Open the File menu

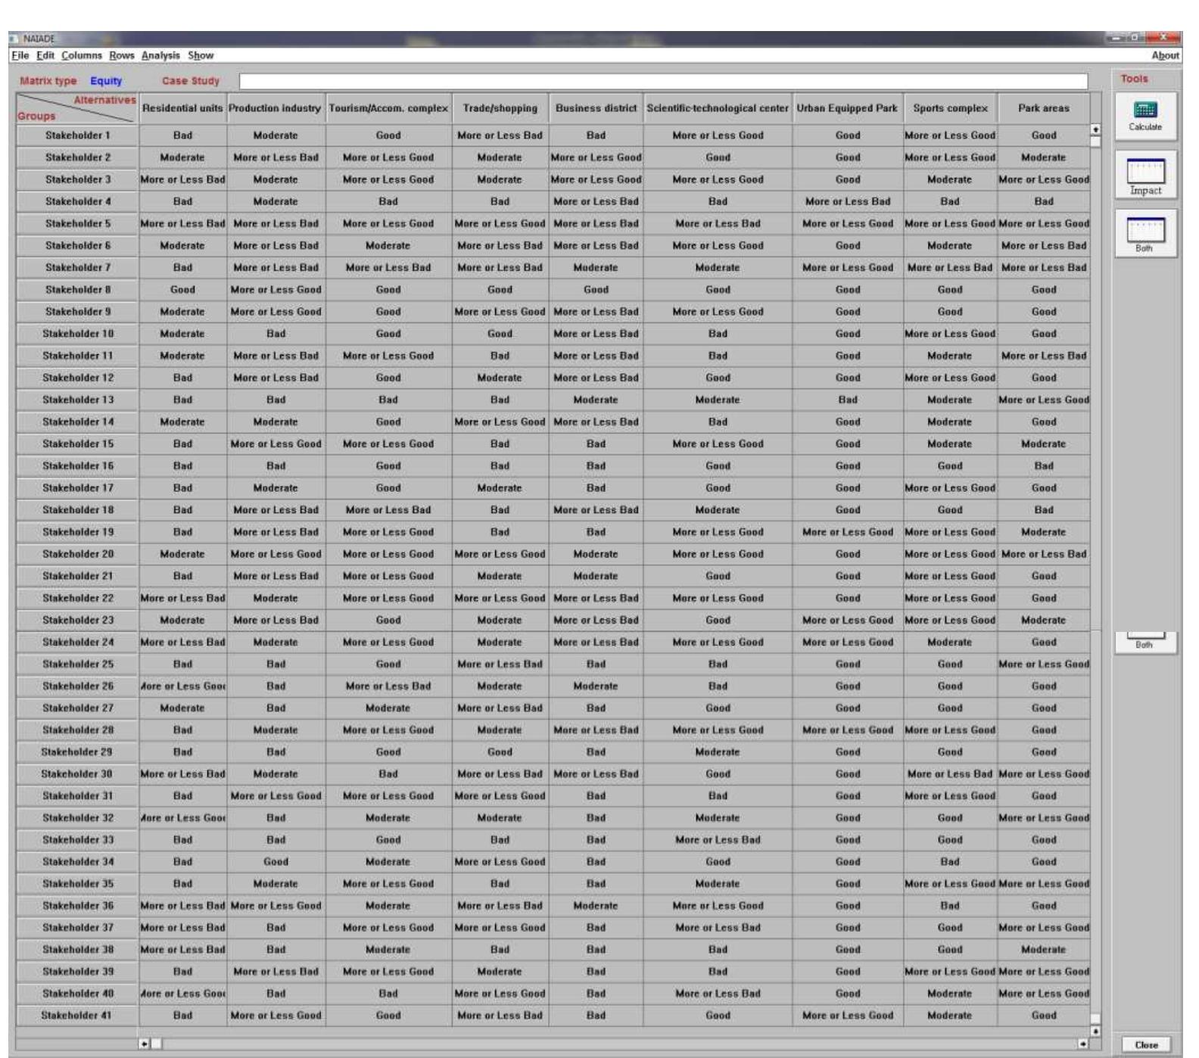point(20,55)
